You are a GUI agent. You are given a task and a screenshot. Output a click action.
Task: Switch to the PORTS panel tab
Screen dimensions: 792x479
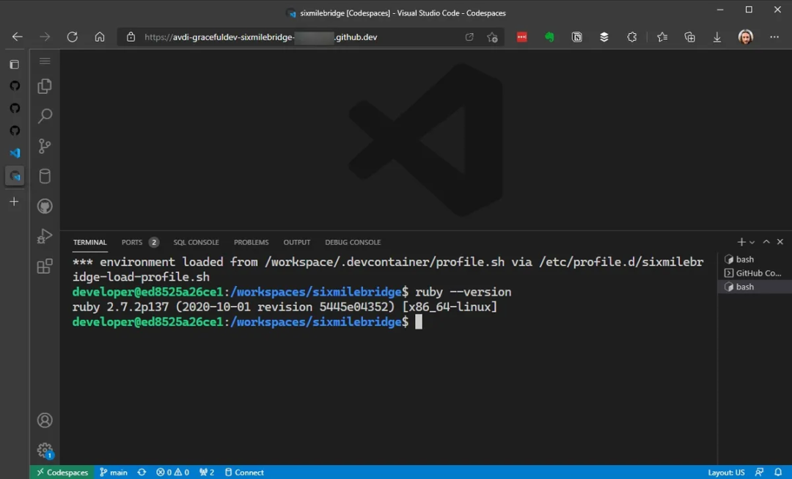(x=132, y=243)
